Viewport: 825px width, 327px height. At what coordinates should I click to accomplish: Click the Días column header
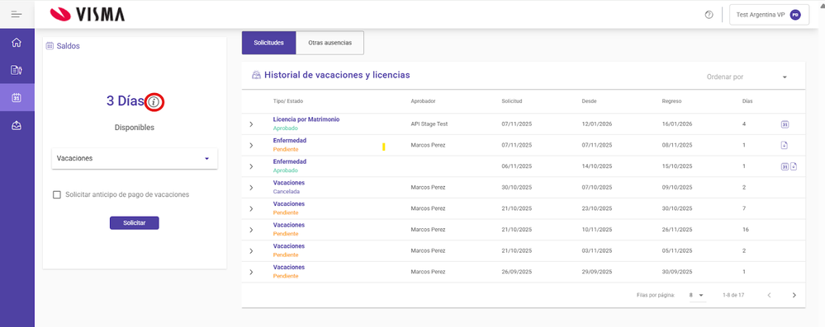(x=747, y=100)
